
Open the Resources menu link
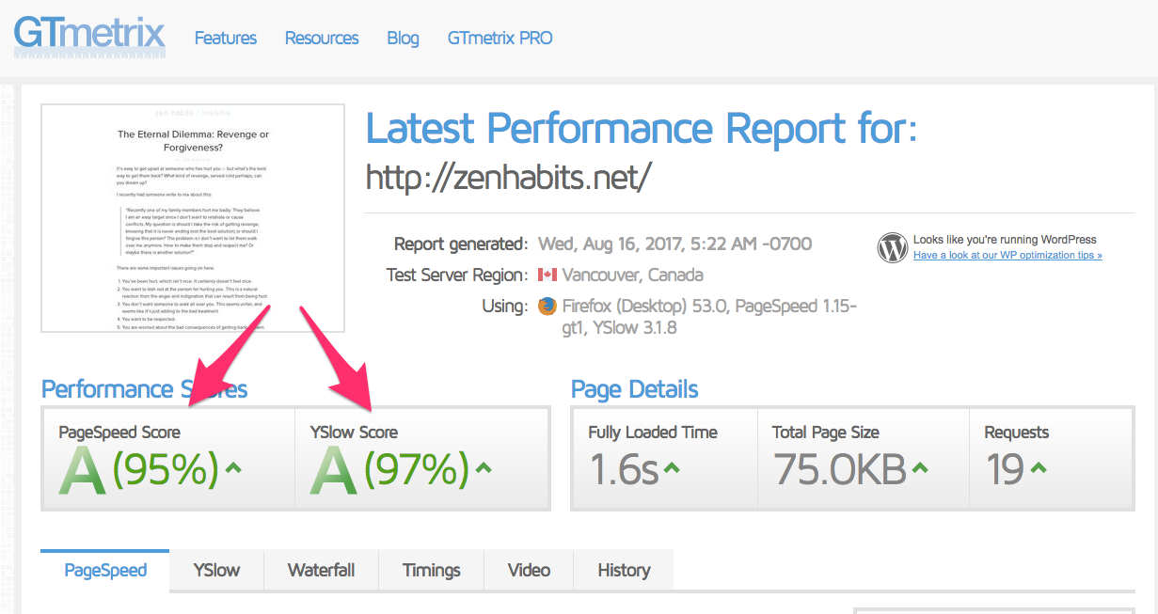[x=322, y=39]
